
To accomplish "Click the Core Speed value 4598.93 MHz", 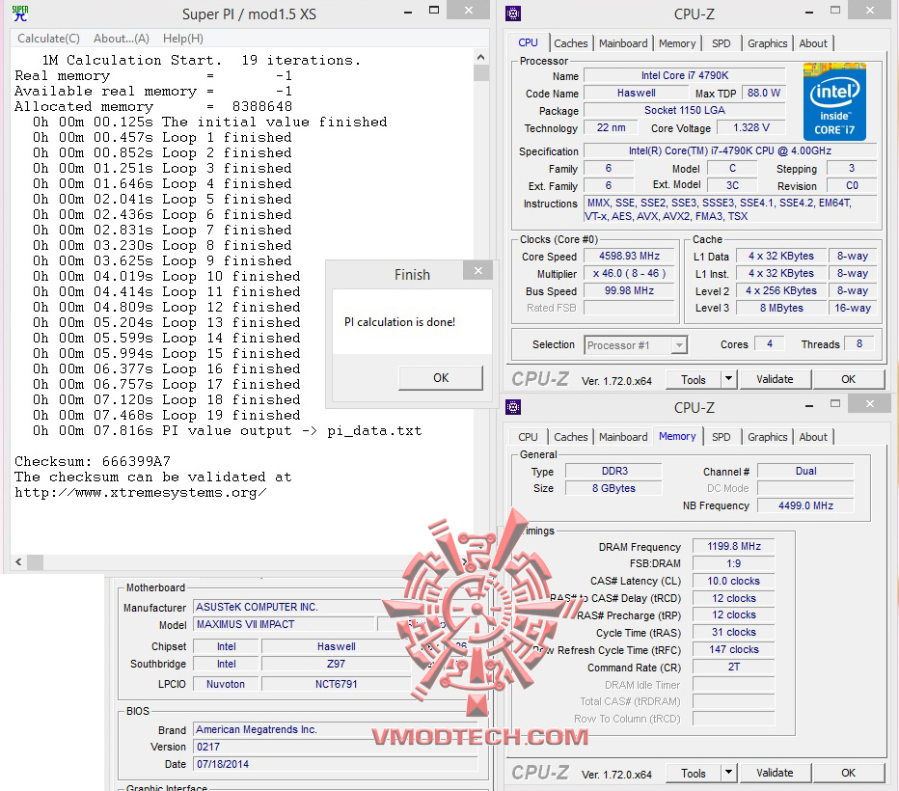I will [629, 256].
